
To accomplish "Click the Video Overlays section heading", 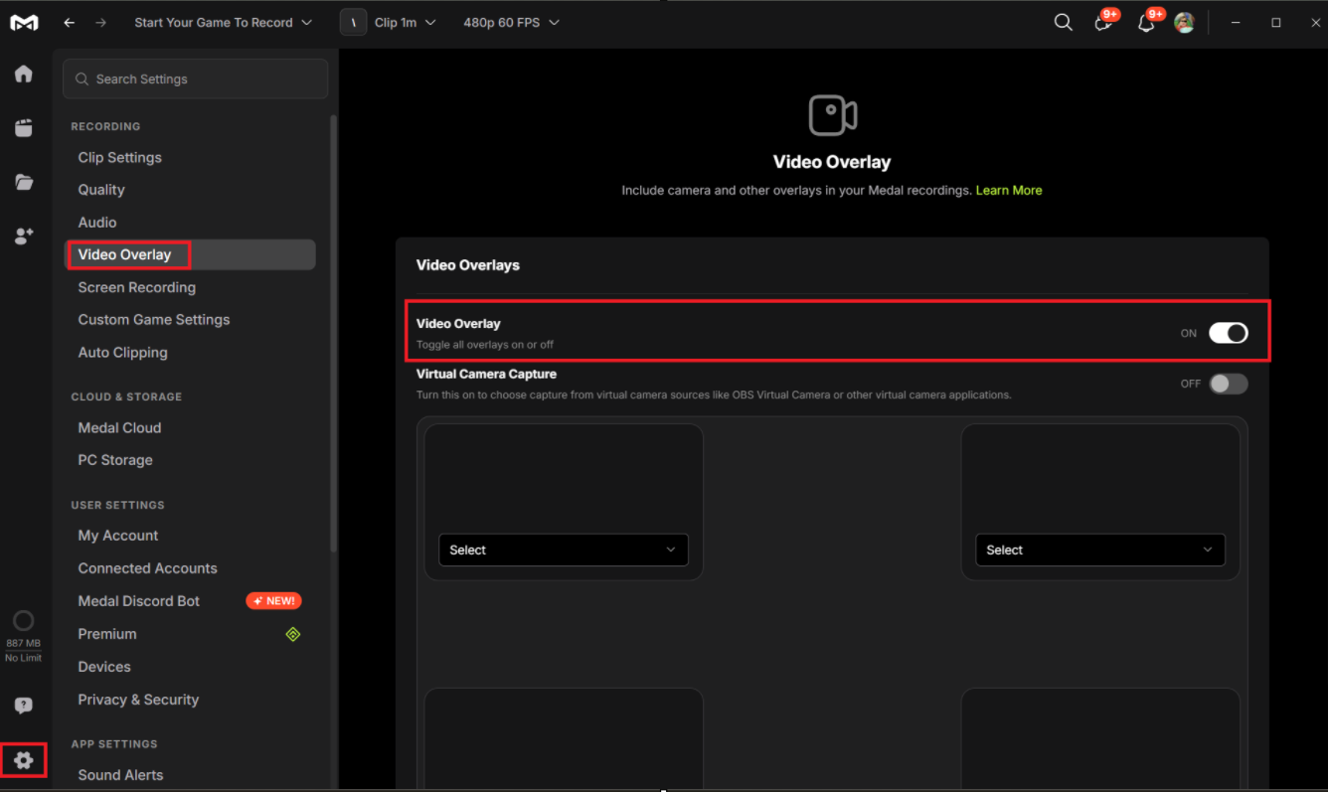I will click(468, 265).
